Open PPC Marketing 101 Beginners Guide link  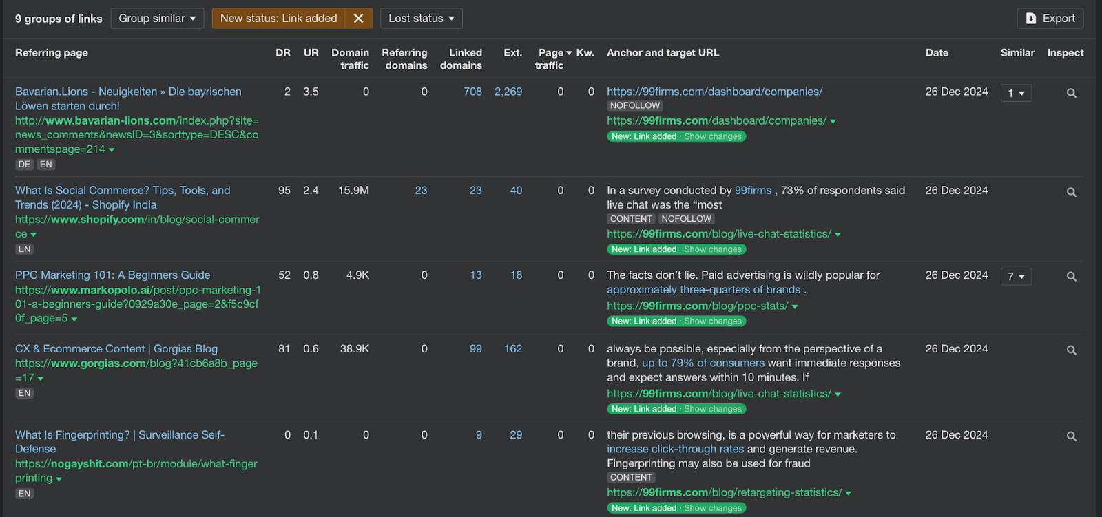click(113, 275)
